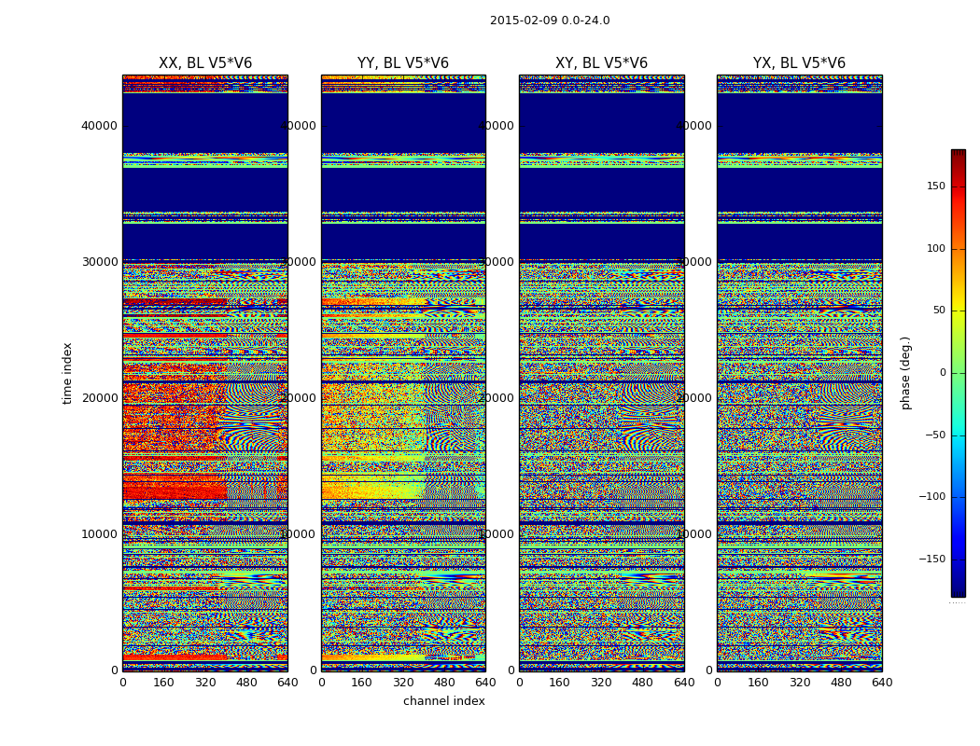Click the 160 x-tick under the YY plot

coord(362,683)
